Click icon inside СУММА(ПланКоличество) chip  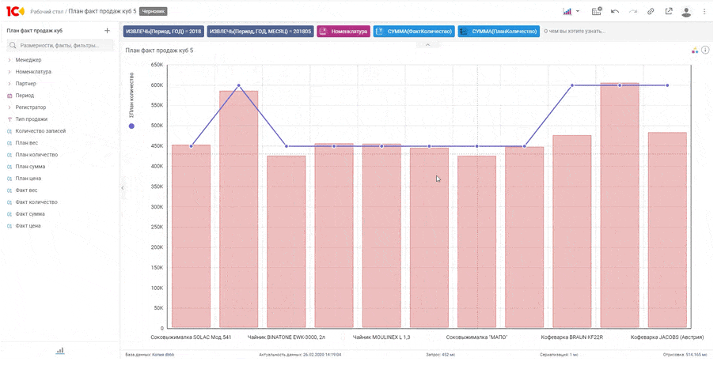tap(464, 31)
